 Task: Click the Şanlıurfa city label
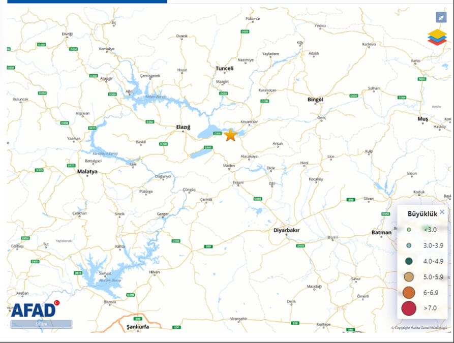pos(134,327)
